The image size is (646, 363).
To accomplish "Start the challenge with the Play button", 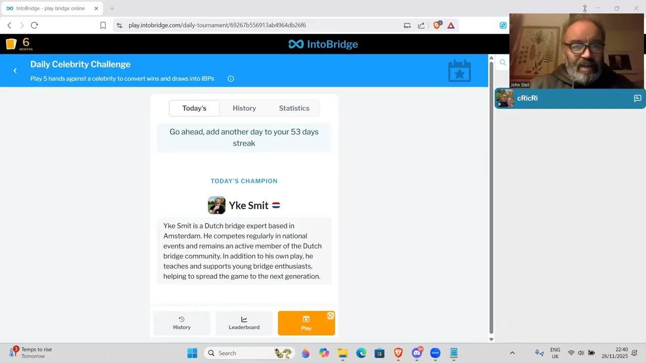I will pyautogui.click(x=306, y=323).
